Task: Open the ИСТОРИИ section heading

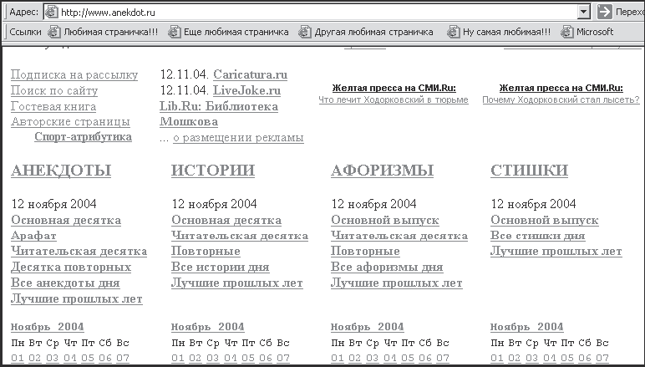Action: 213,171
